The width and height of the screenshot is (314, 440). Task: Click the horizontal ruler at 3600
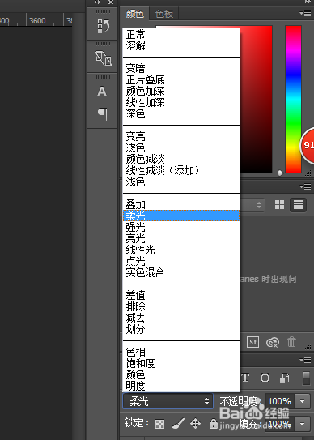click(x=37, y=21)
